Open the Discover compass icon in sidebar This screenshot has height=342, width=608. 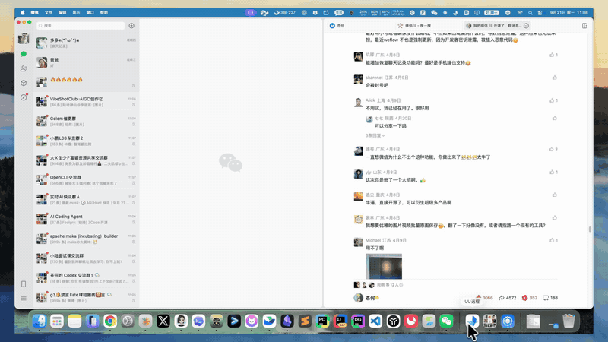pos(24,97)
